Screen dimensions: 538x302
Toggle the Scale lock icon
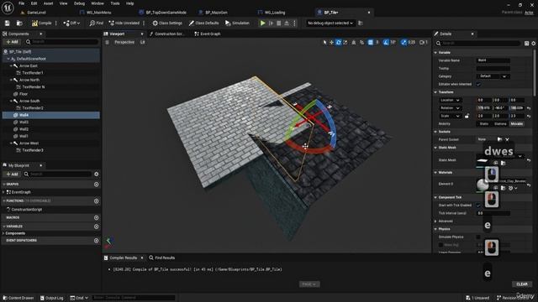[467, 116]
